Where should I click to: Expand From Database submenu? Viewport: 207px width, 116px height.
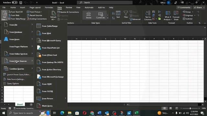pyautogui.click(x=18, y=32)
